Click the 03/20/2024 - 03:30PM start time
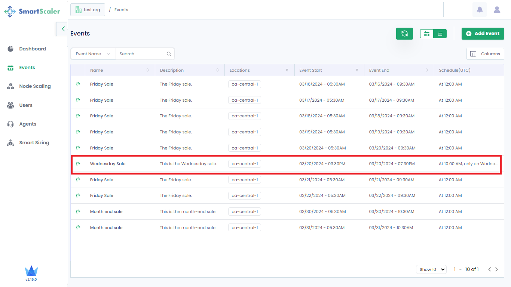This screenshot has width=511, height=287. pos(322,164)
